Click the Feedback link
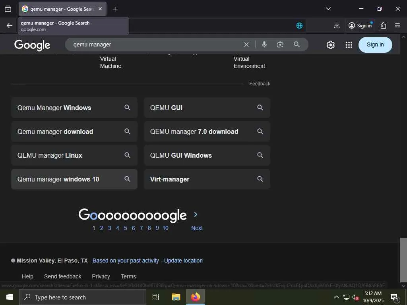This screenshot has height=305, width=407. point(260,84)
